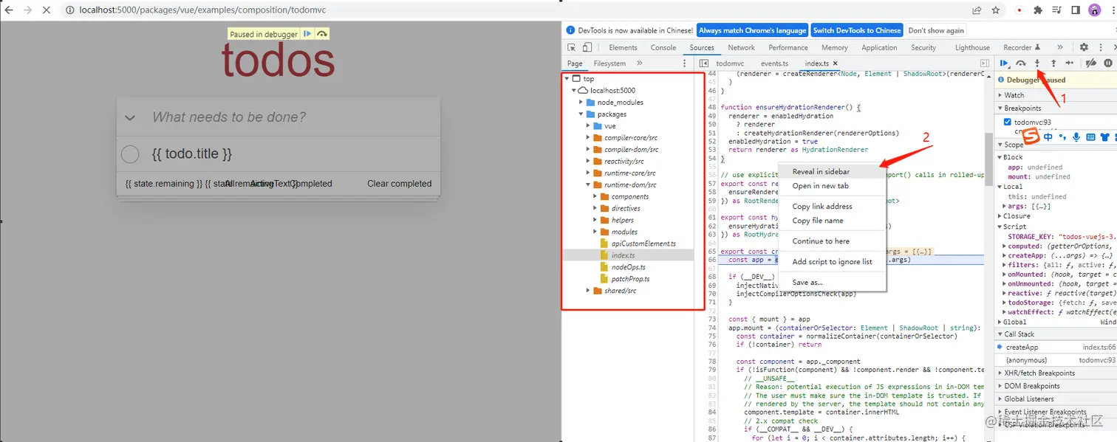Viewport: 1117px width, 442px height.
Task: Go back in the browser
Action: 9,10
